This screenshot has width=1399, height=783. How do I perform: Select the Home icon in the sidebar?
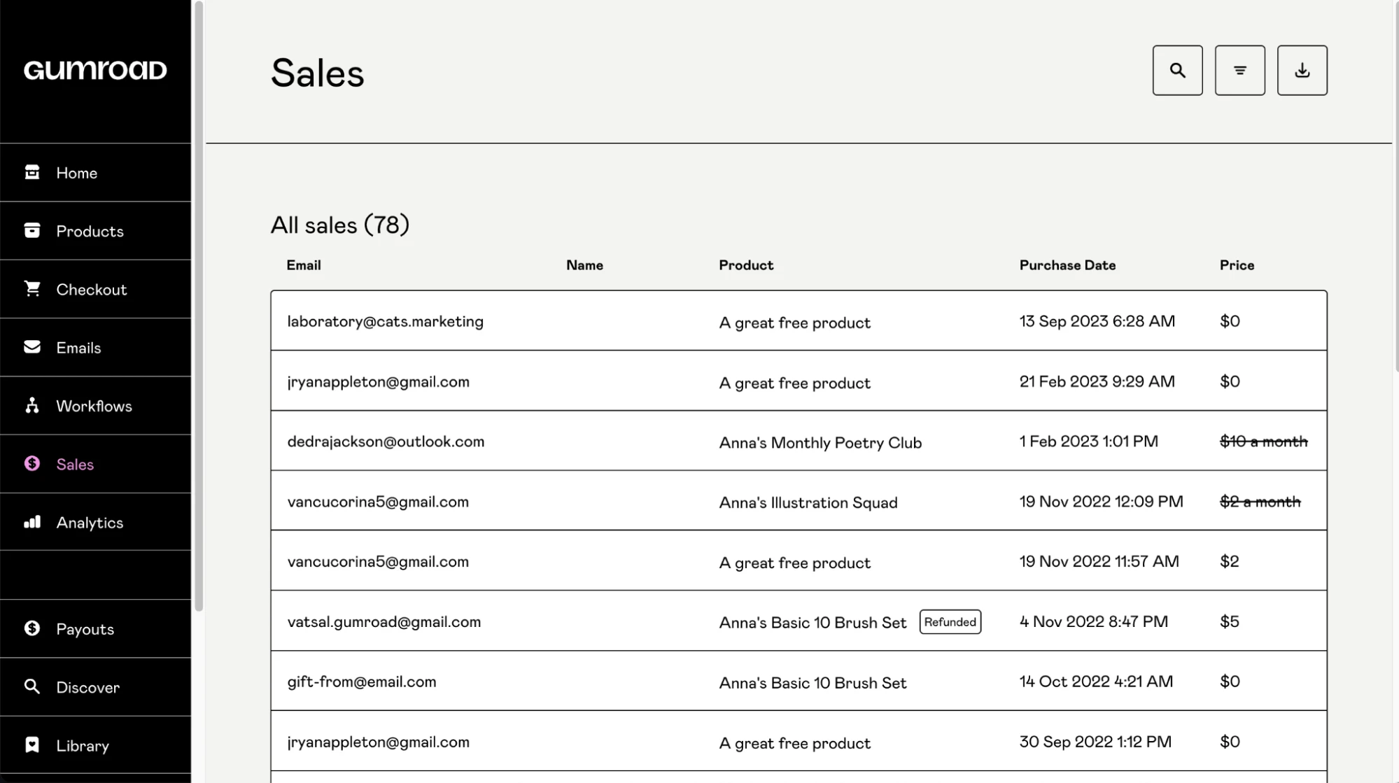[32, 172]
